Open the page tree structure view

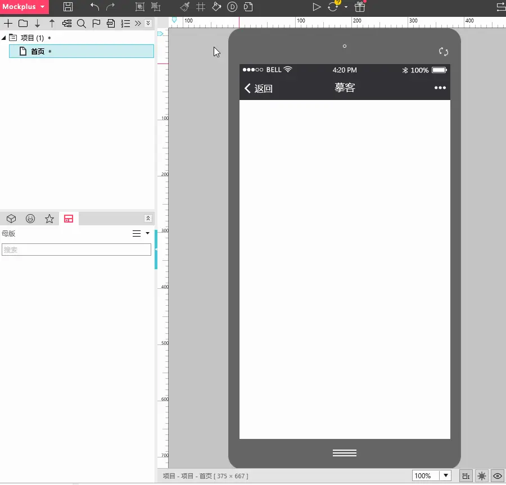click(x=67, y=23)
